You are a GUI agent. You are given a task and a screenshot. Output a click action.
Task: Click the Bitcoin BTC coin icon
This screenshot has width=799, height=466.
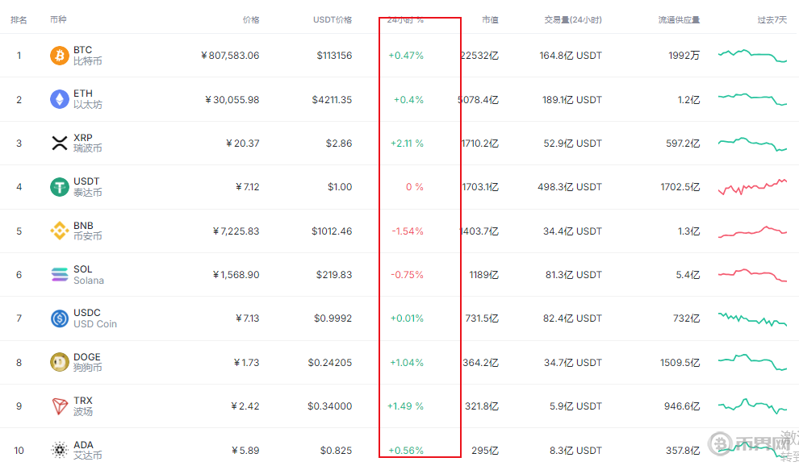tap(60, 56)
